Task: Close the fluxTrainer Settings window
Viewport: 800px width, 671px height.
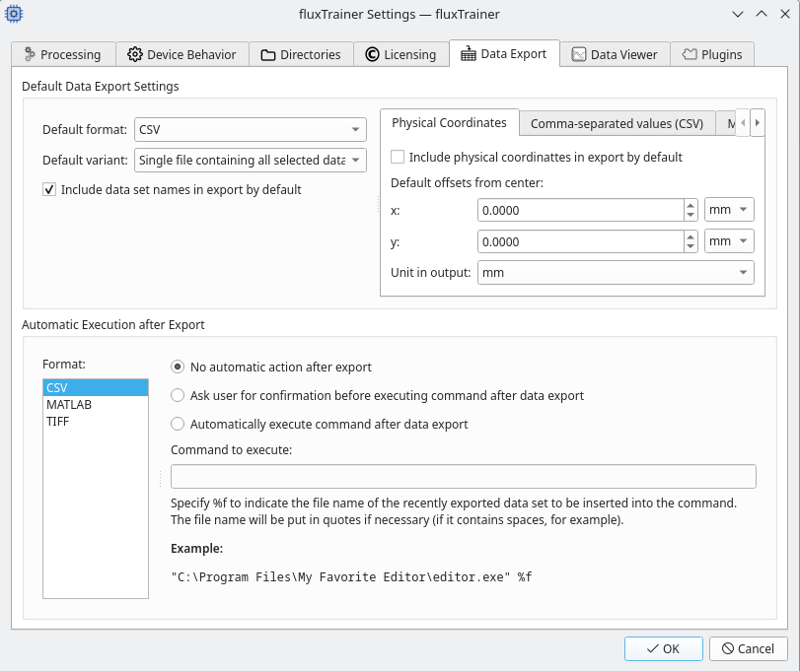Action: click(785, 14)
